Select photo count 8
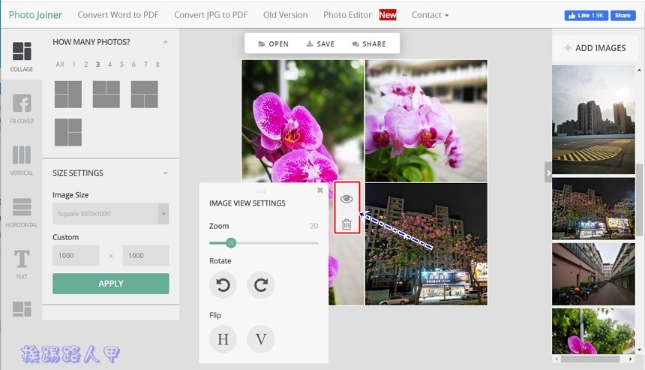 157,65
